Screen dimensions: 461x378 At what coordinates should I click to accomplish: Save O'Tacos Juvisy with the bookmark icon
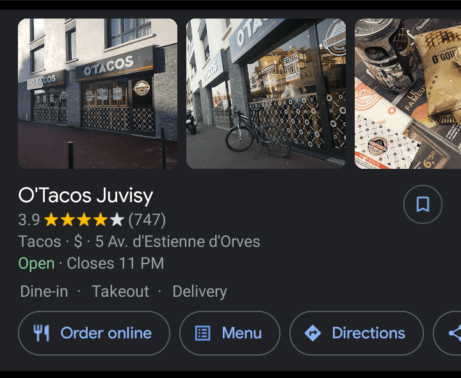click(423, 204)
